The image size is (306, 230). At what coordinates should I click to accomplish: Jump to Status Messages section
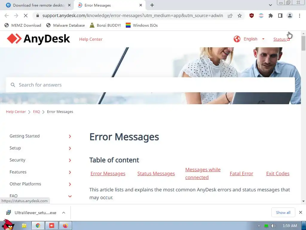point(156,173)
